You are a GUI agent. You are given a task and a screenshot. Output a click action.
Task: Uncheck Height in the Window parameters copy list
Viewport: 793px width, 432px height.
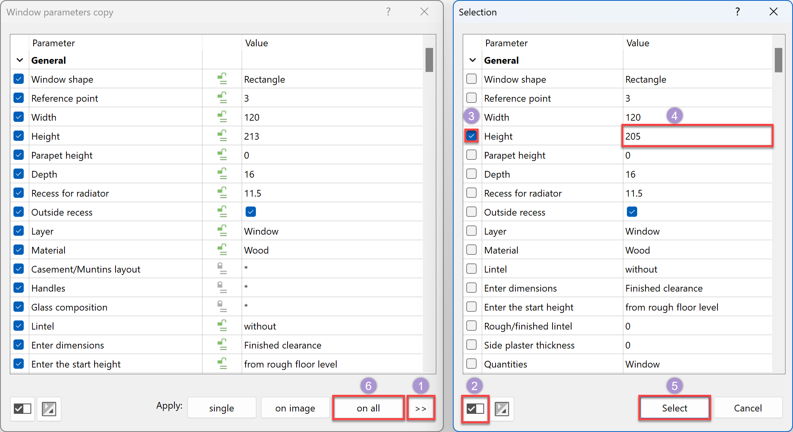tap(19, 136)
